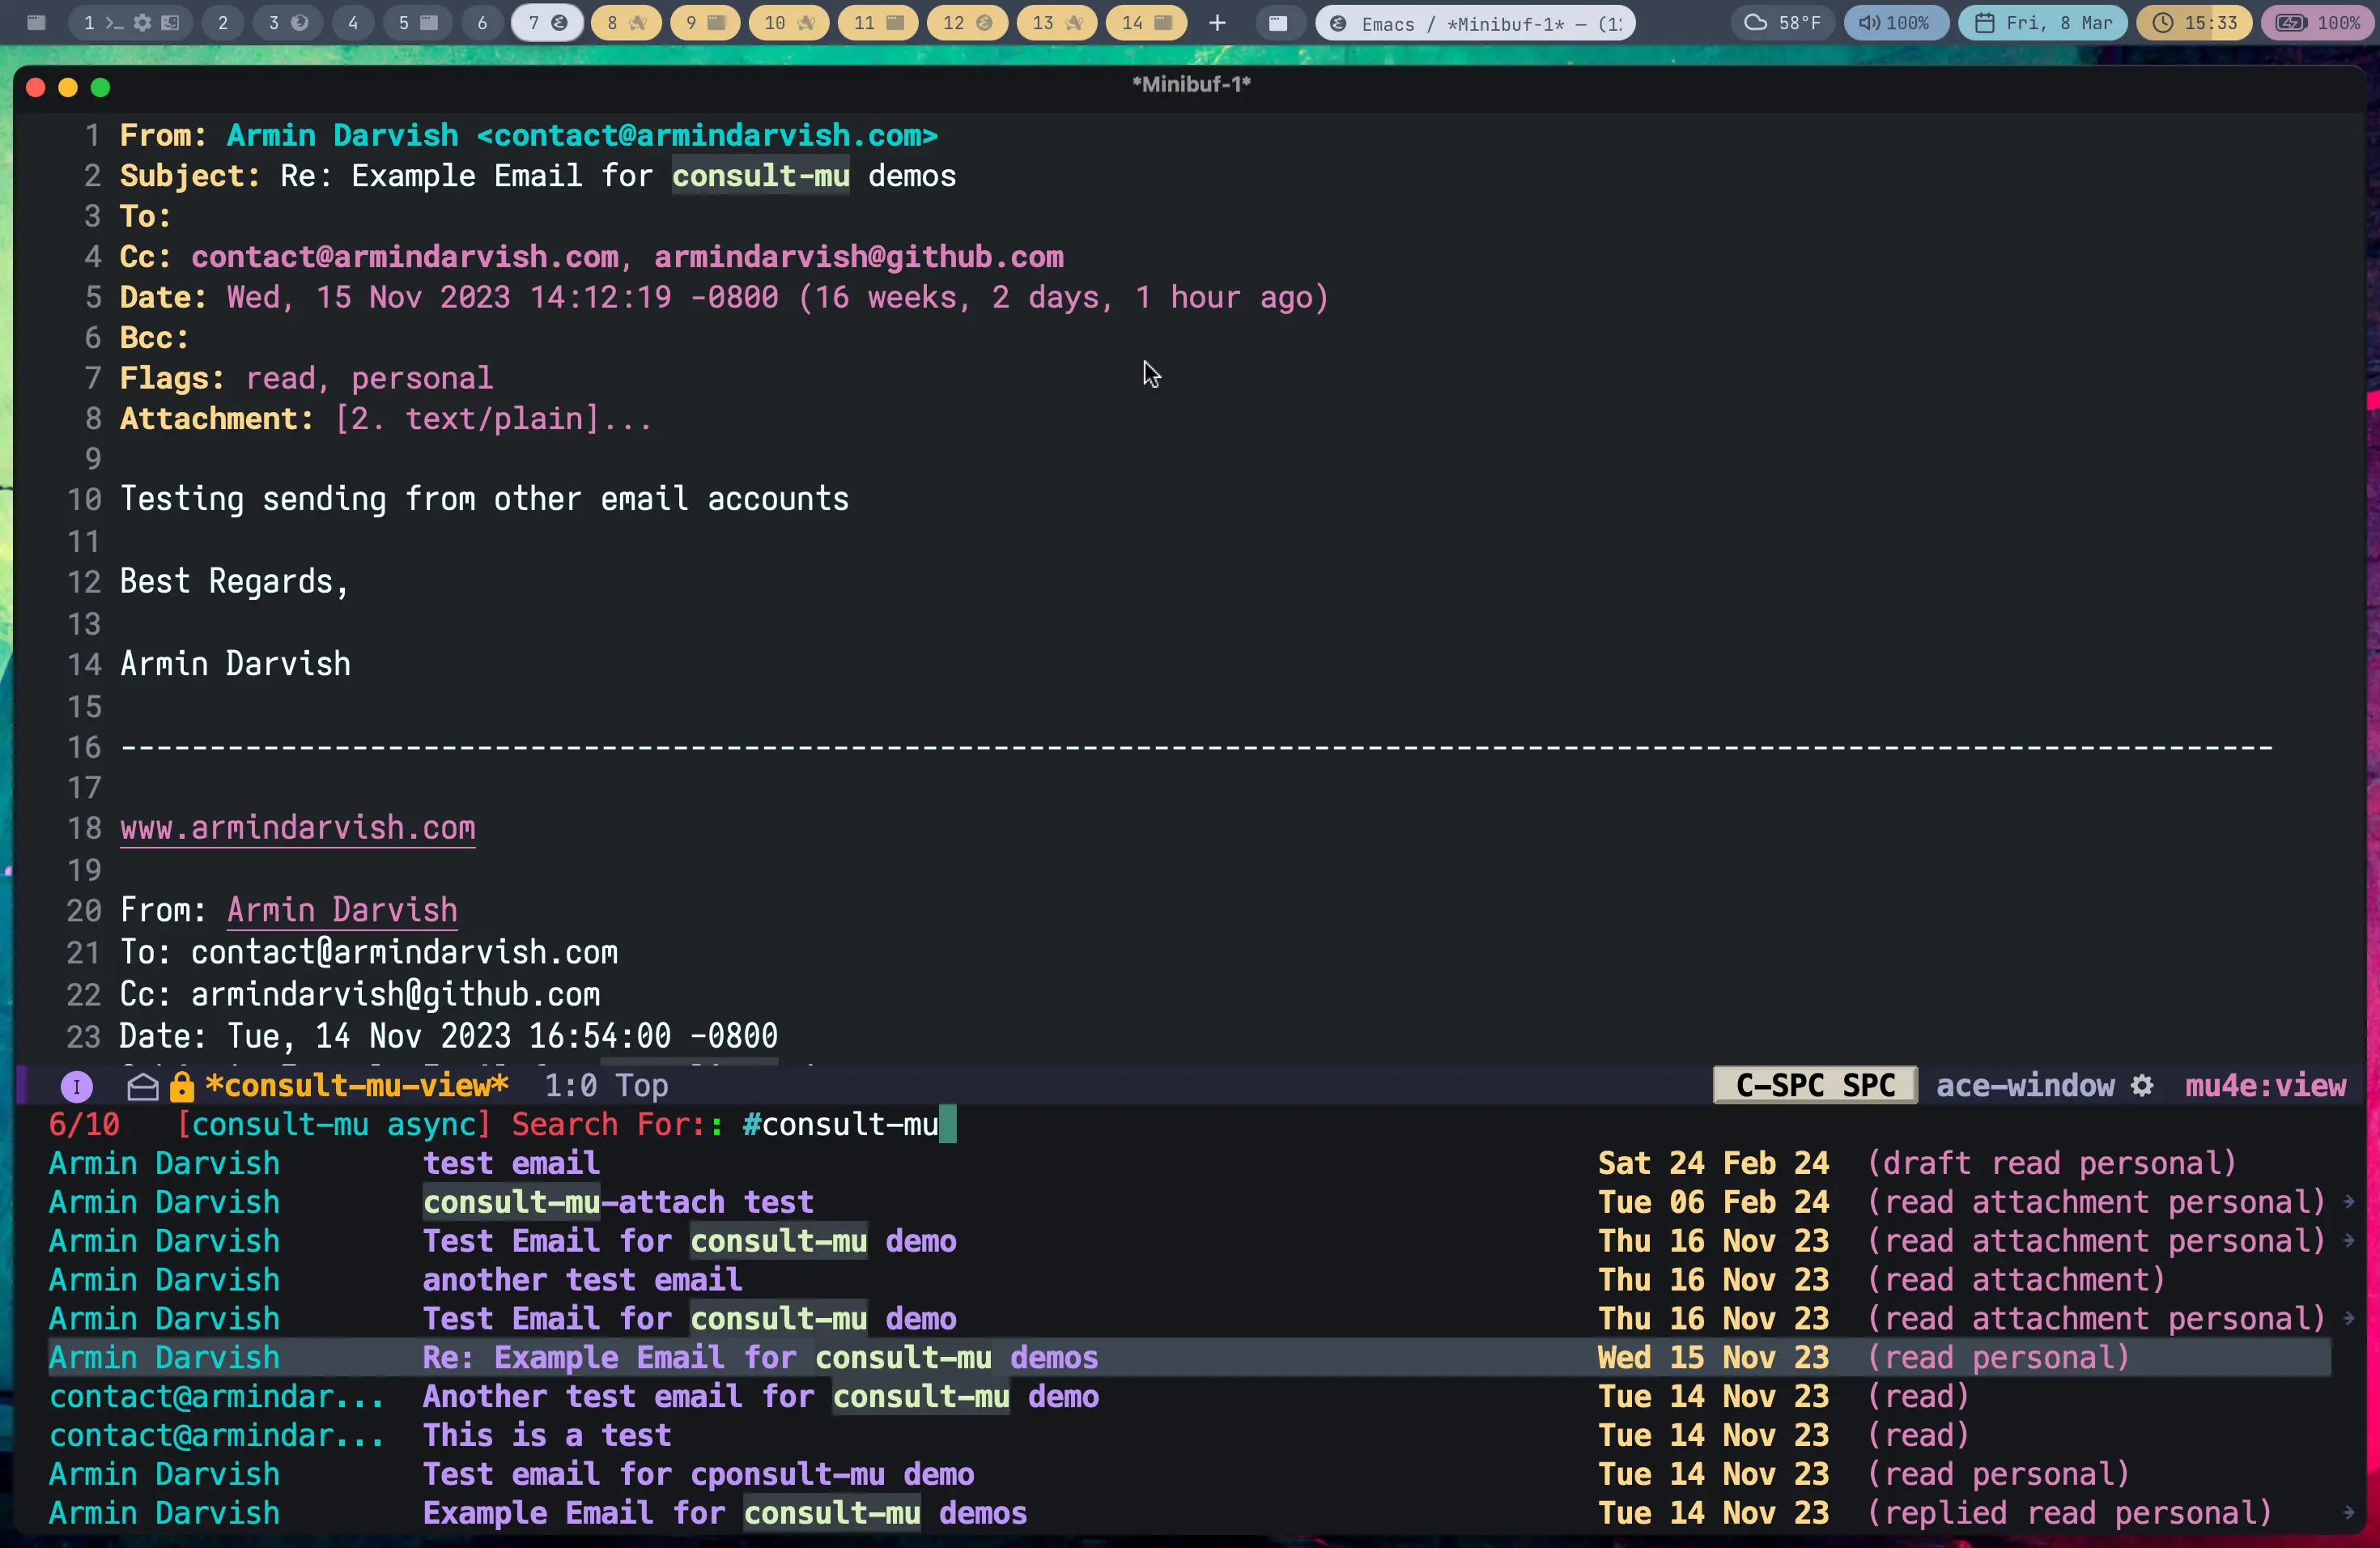Open the weather widget showing 58°F
The image size is (2380, 1548).
[x=1782, y=22]
